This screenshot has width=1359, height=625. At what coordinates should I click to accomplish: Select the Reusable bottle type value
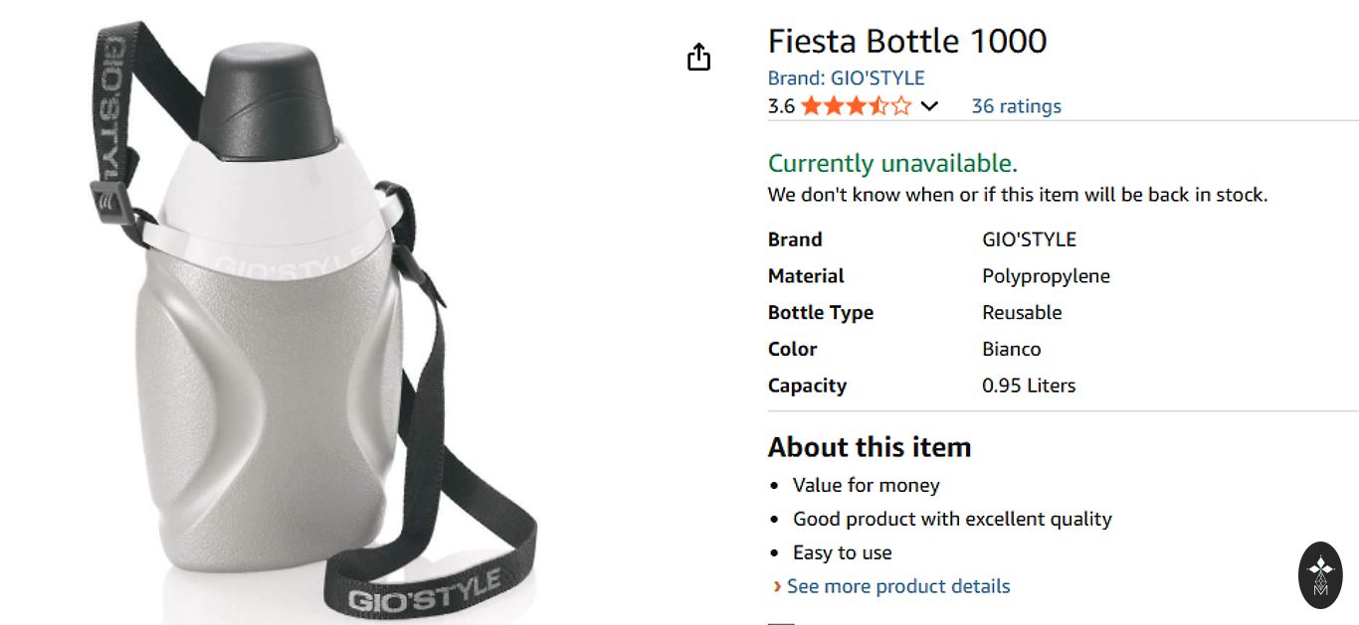click(x=1022, y=312)
